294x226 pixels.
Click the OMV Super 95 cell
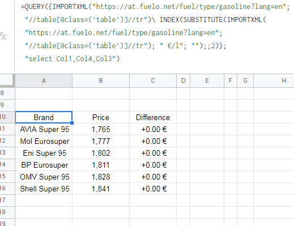(44, 177)
